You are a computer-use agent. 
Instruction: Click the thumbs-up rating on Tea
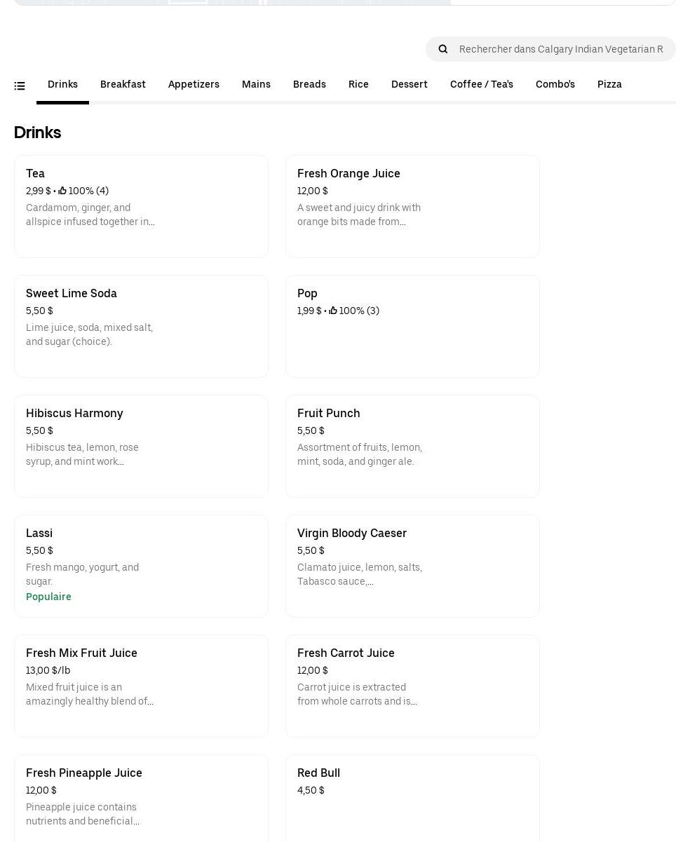[62, 191]
